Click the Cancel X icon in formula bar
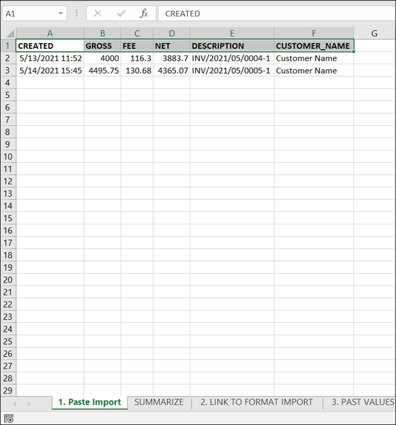This screenshot has height=425, width=396. point(98,13)
